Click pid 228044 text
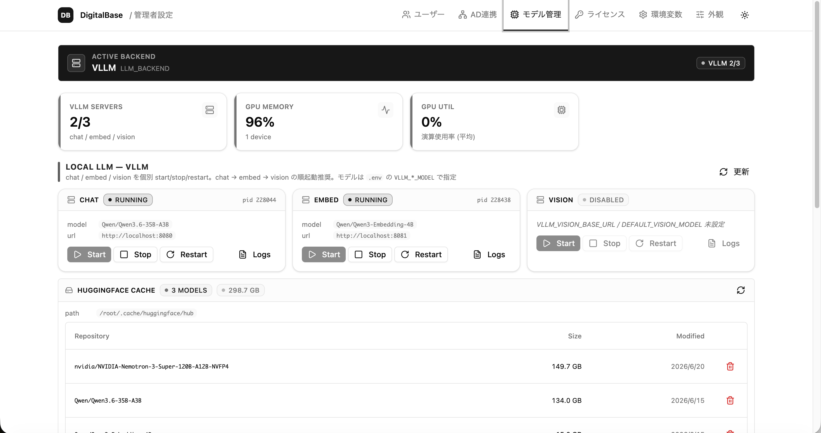 [x=259, y=200]
